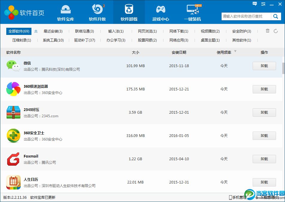Uninstall 微信 with its 卸载 button
The width and height of the screenshot is (285, 202).
point(264,66)
